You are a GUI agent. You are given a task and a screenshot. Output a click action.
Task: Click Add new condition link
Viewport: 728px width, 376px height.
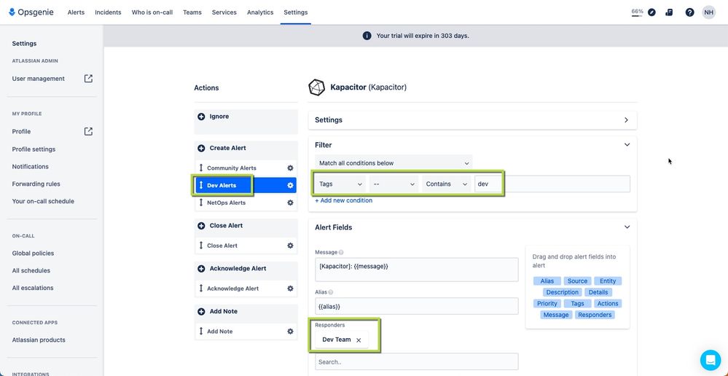343,200
